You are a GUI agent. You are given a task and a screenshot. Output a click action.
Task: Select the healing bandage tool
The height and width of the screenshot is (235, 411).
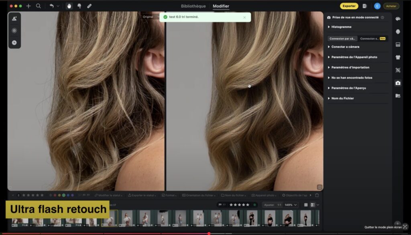(x=89, y=6)
